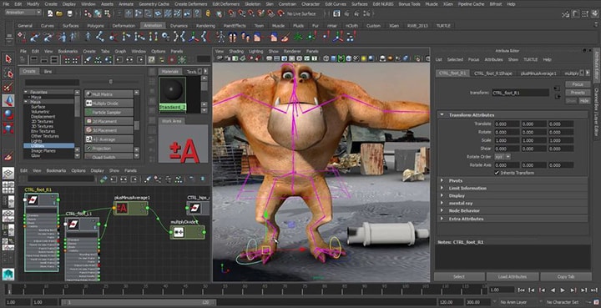Click the Hypershade icon size slider
601x308 pixels.
[x=111, y=82]
